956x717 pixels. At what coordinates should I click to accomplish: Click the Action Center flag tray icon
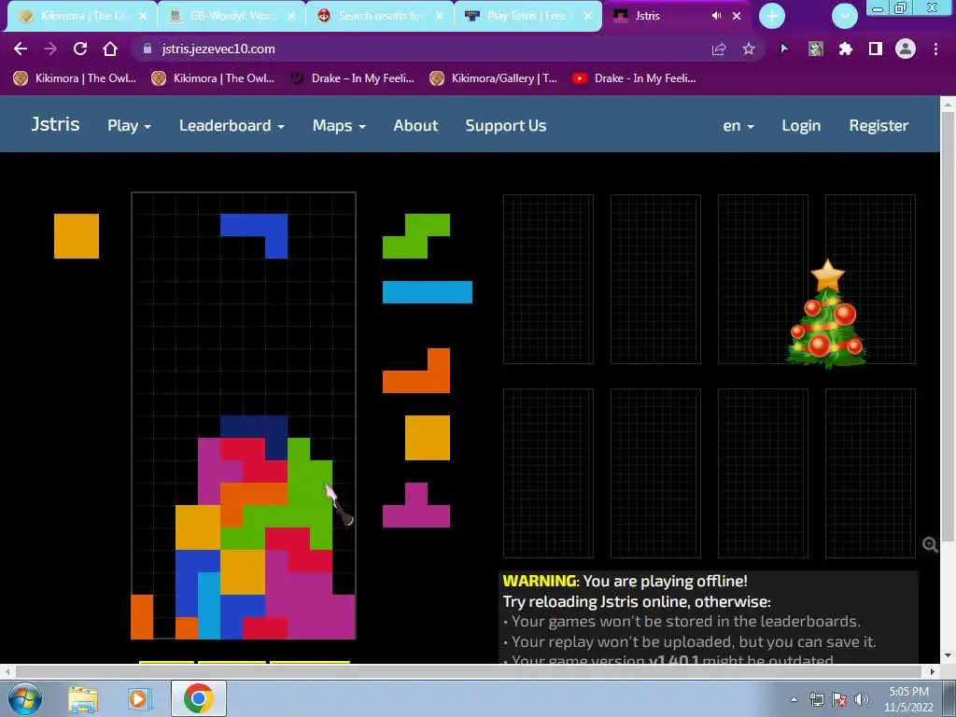tap(839, 699)
